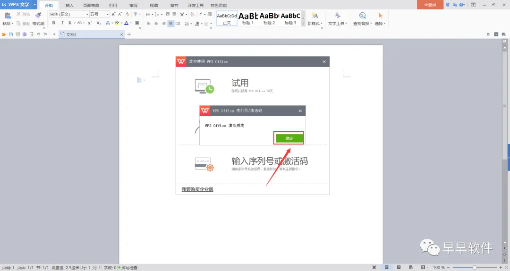This screenshot has width=510, height=271.
Task: Open the 开发工具 tab
Action: (x=195, y=5)
